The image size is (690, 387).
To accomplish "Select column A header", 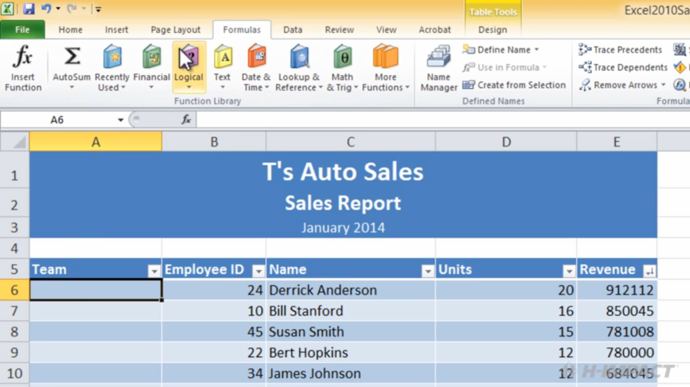I will coord(96,142).
